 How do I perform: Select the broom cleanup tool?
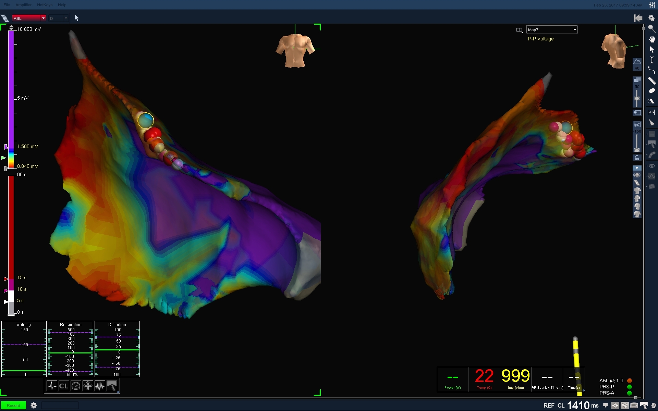pyautogui.click(x=652, y=123)
